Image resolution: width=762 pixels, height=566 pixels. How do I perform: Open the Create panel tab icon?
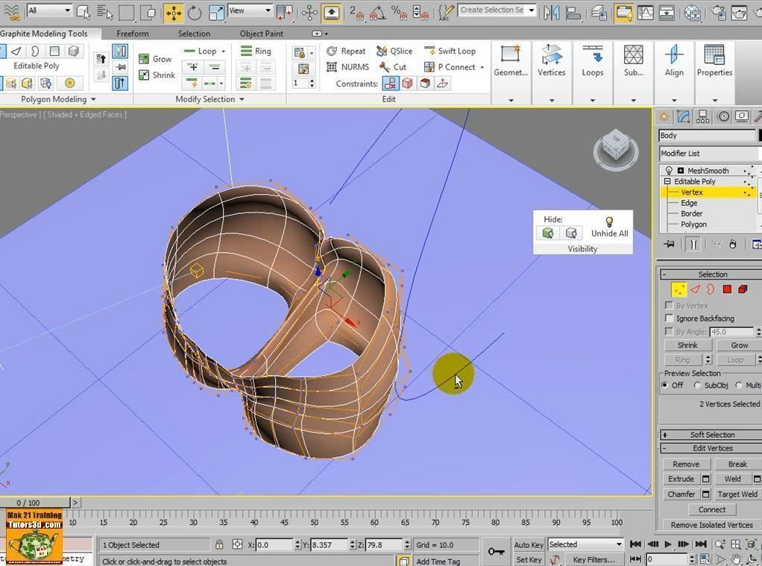663,116
